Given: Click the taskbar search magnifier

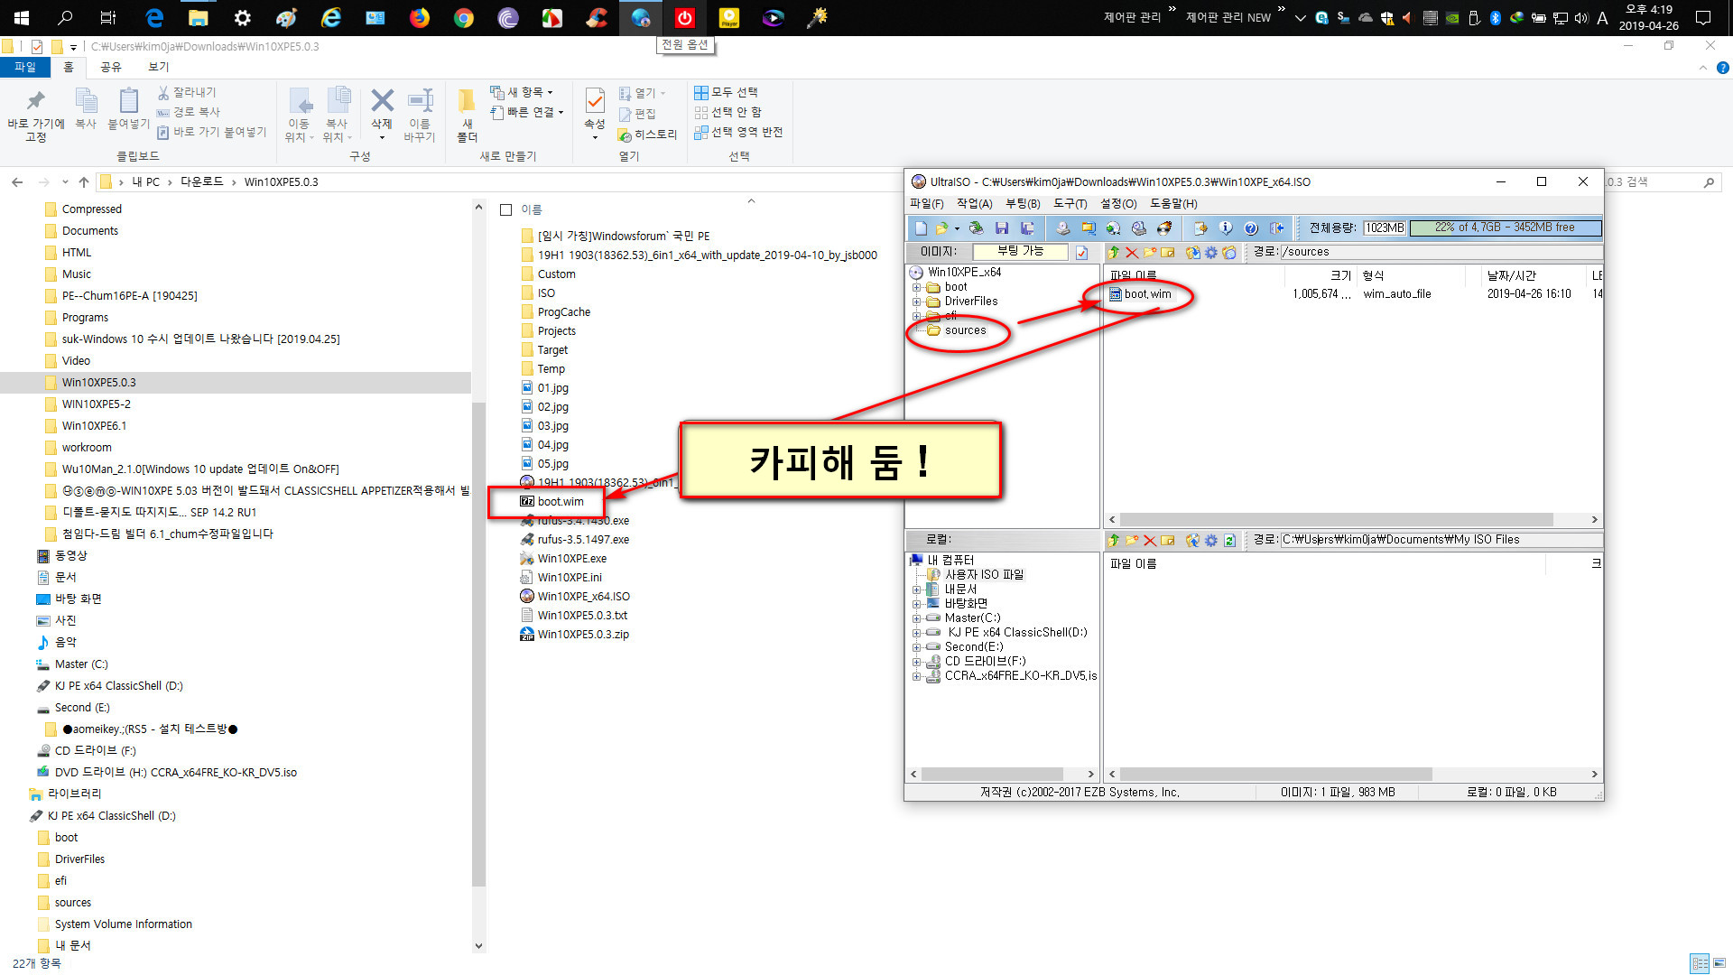Looking at the screenshot, I should (x=65, y=17).
